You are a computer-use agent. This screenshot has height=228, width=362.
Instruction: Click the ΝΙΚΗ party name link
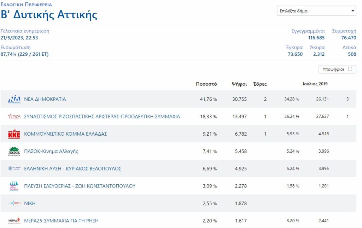tap(30, 203)
